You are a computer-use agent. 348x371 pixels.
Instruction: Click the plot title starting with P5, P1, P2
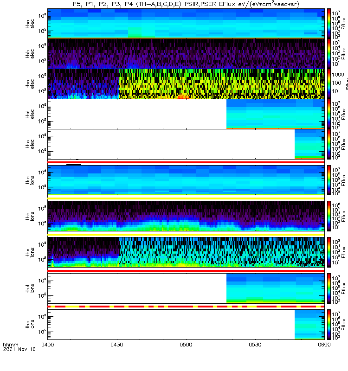[186, 4]
